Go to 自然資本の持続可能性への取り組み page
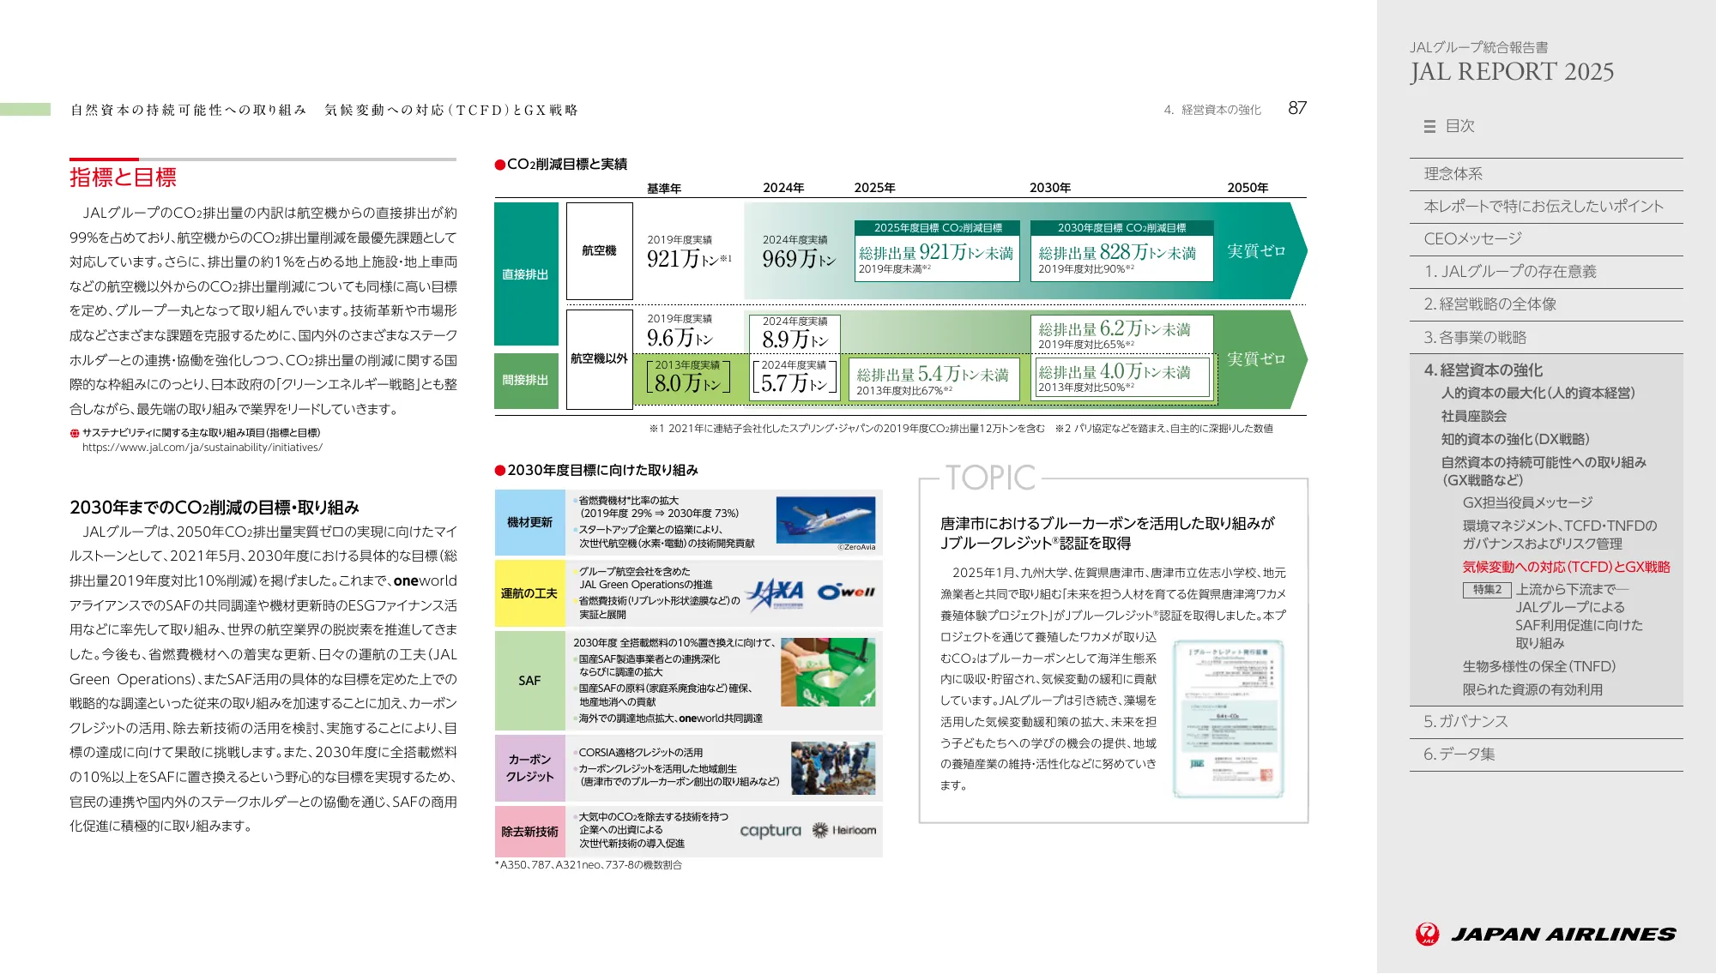 (1544, 472)
